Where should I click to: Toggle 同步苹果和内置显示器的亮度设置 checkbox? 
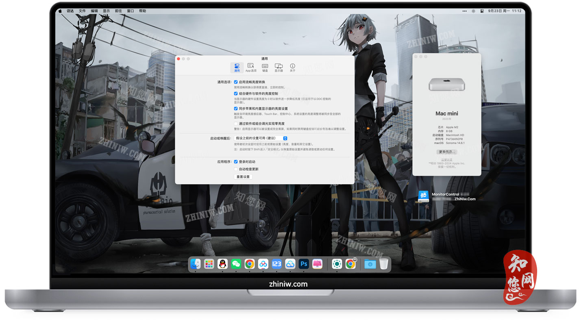(236, 109)
